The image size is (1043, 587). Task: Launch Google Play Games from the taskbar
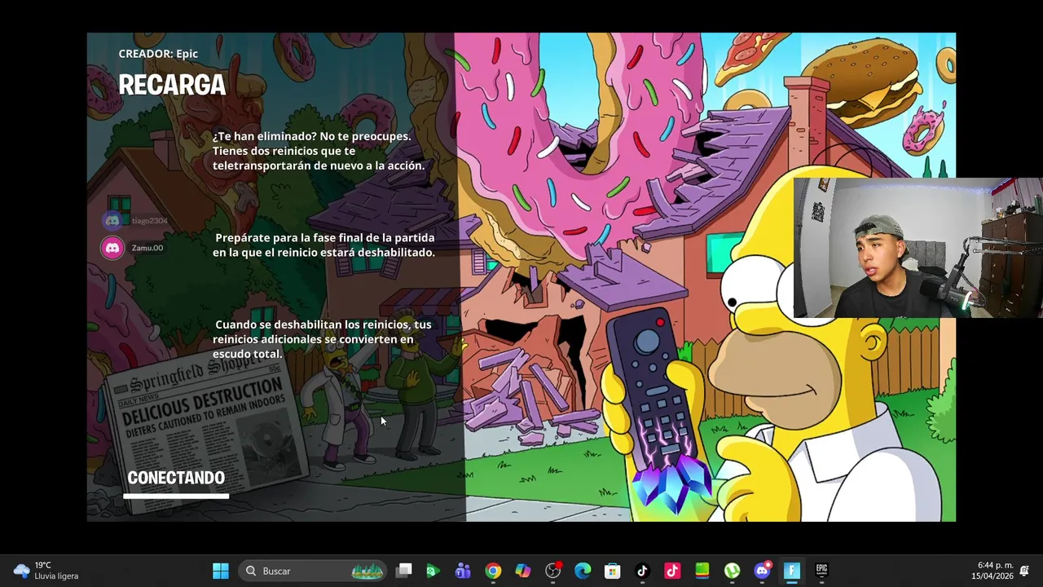[433, 571]
